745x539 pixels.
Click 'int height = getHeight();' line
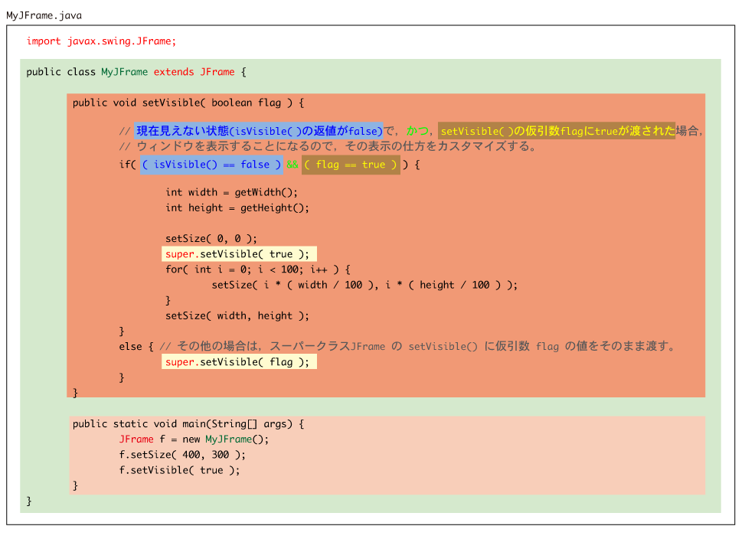pyautogui.click(x=237, y=208)
